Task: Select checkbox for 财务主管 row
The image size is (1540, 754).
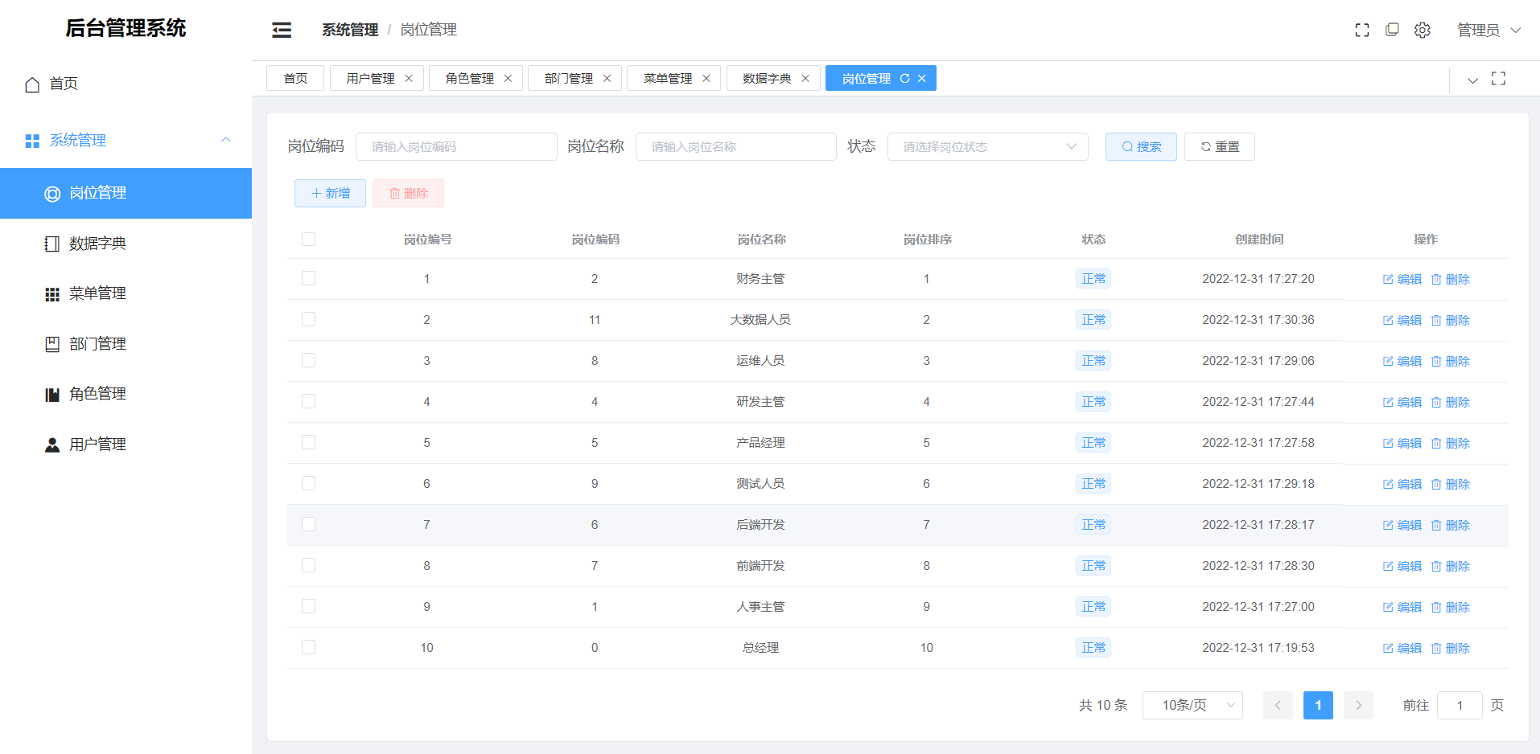Action: [308, 278]
